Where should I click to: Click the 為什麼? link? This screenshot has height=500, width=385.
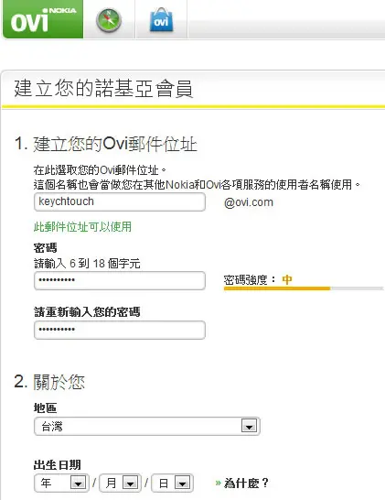pyautogui.click(x=246, y=483)
